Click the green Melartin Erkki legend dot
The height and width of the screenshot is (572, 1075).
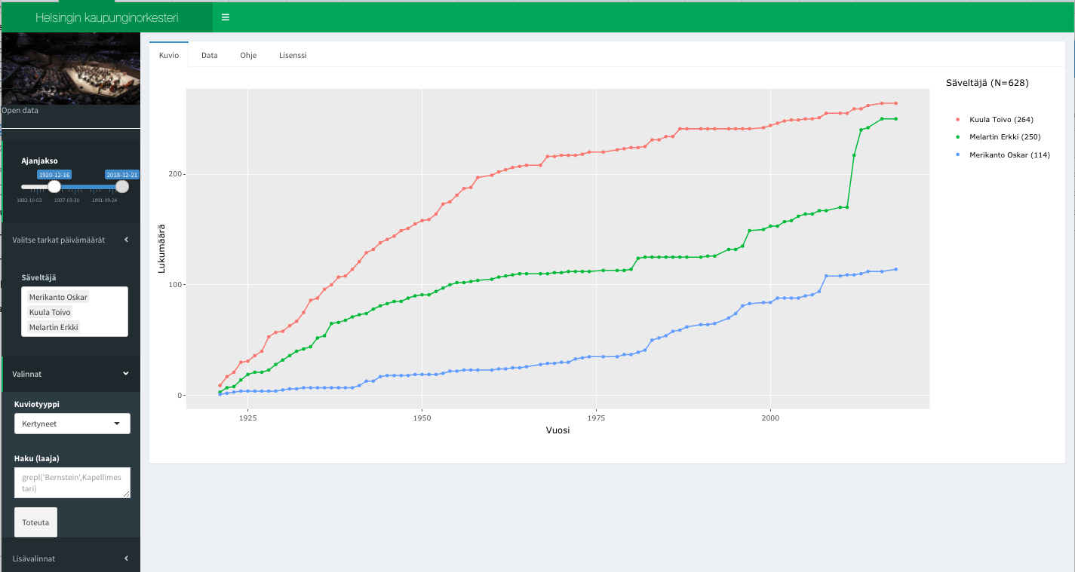(x=957, y=137)
